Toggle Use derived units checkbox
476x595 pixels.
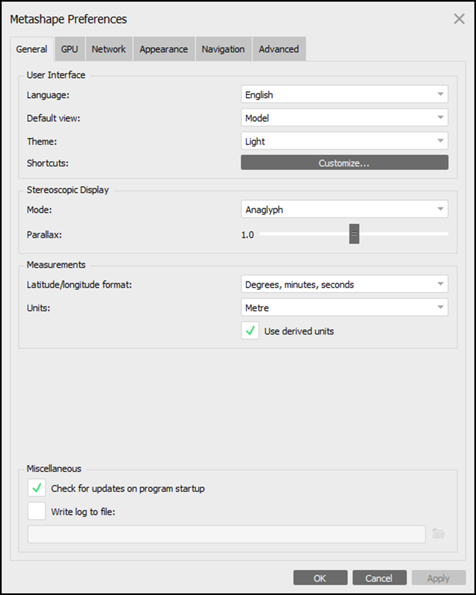click(x=250, y=330)
